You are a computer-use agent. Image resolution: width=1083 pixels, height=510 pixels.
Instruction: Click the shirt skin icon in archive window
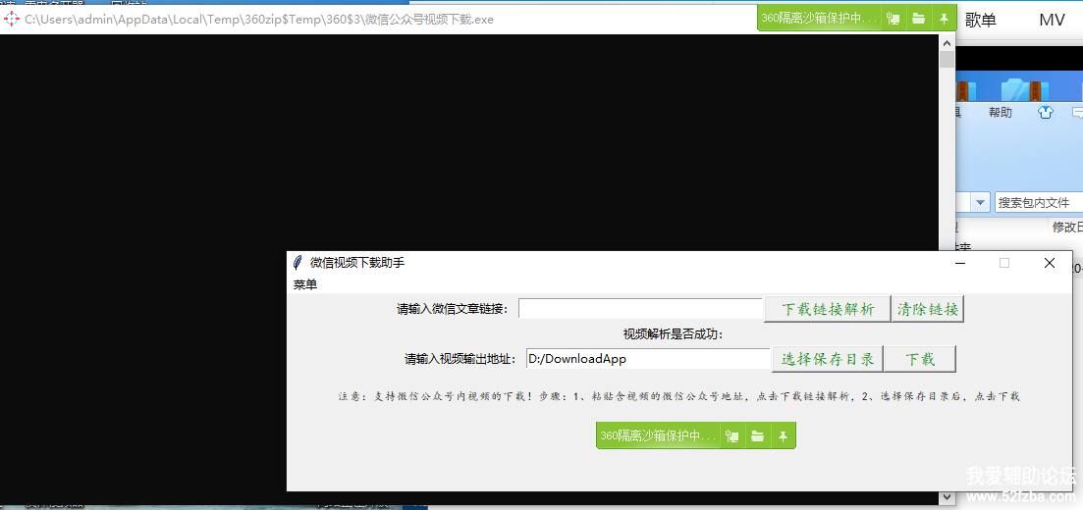click(1046, 113)
